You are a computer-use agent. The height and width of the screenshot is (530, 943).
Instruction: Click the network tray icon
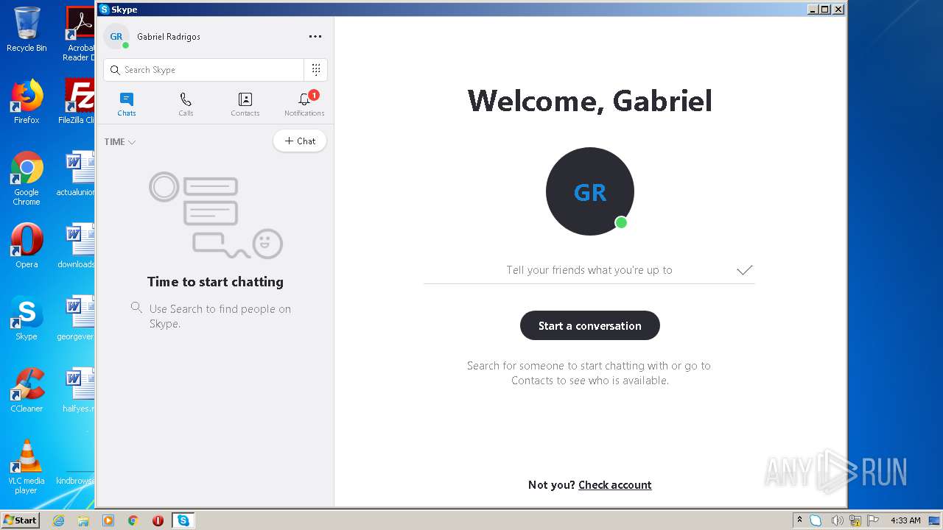point(855,520)
